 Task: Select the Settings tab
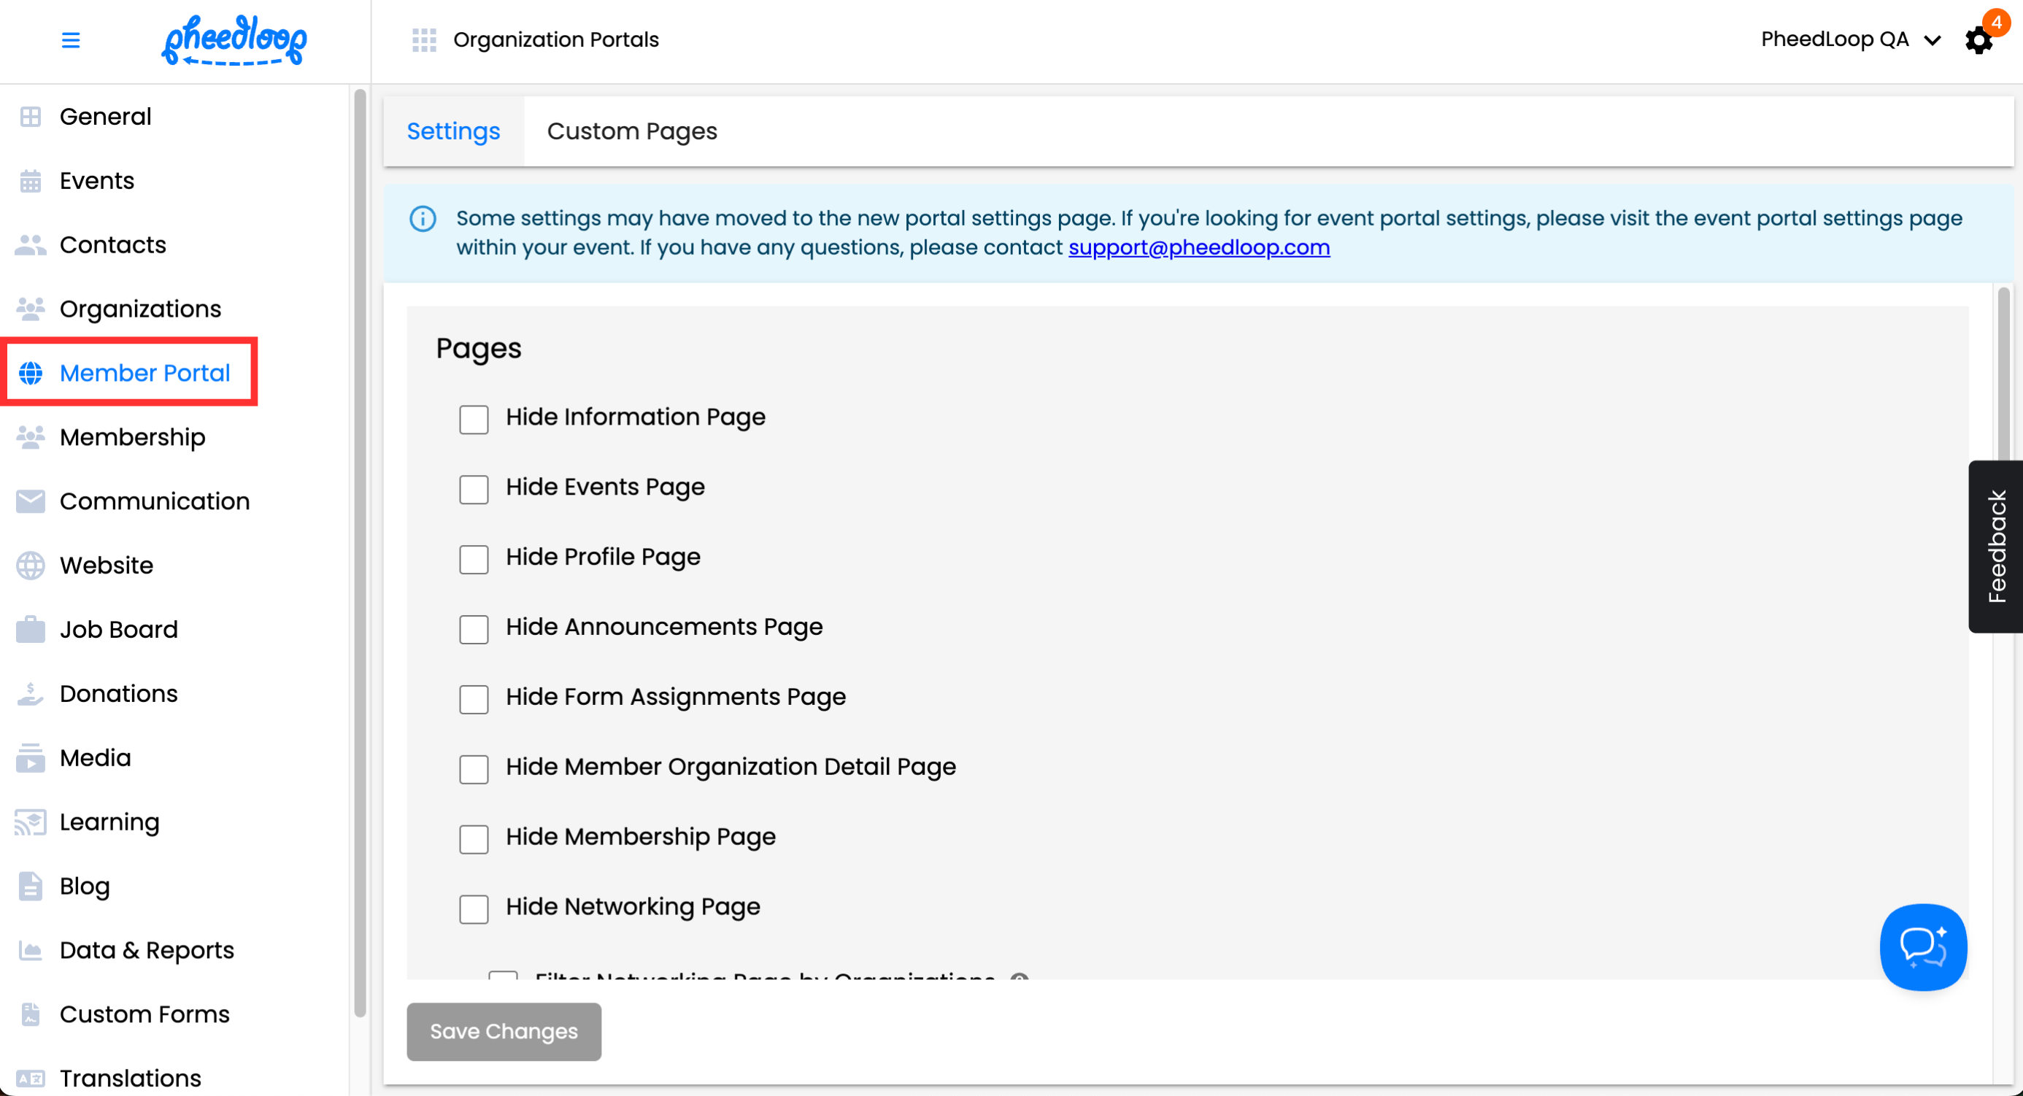click(x=453, y=131)
